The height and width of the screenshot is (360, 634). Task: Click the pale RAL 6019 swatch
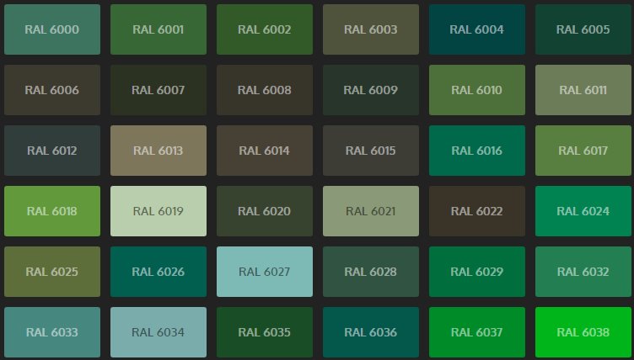[158, 211]
